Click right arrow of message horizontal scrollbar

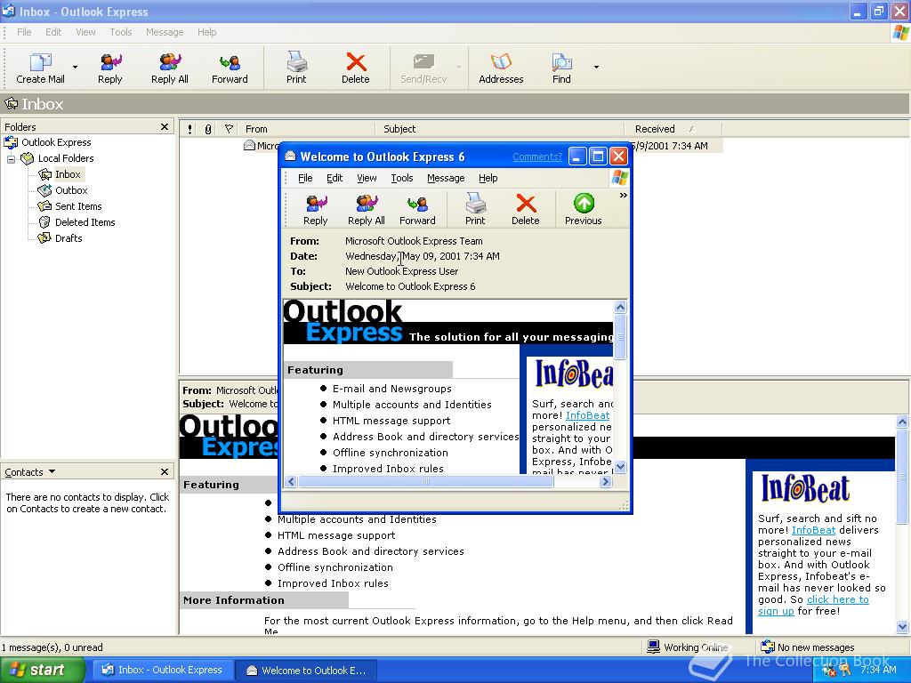click(605, 481)
